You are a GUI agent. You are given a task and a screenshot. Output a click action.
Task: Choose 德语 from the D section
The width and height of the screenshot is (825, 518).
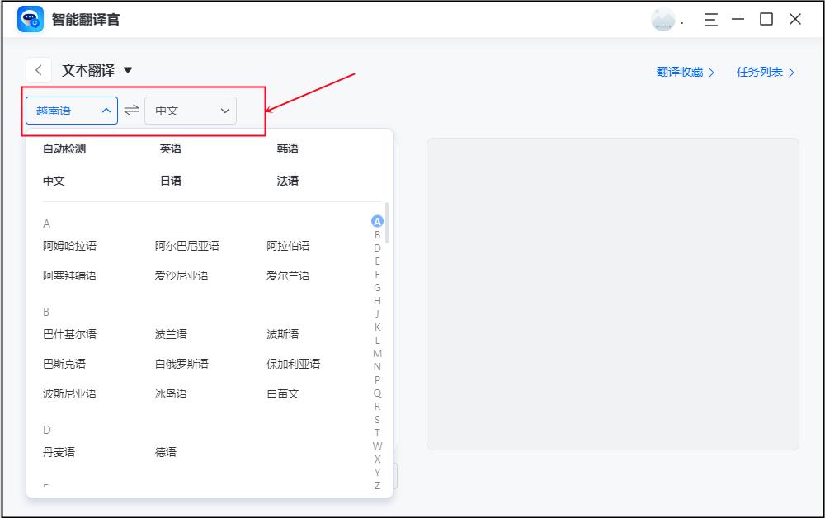166,452
